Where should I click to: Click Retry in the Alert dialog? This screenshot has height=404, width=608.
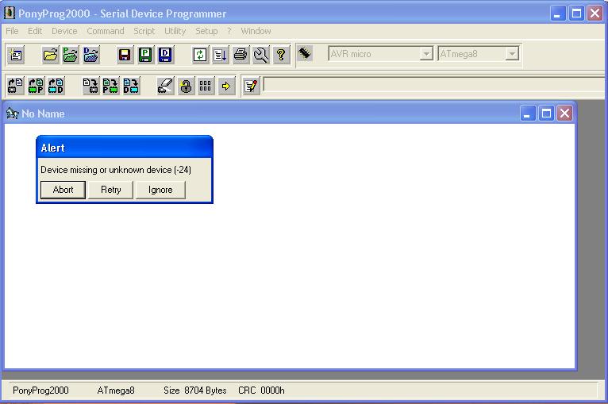(x=110, y=190)
